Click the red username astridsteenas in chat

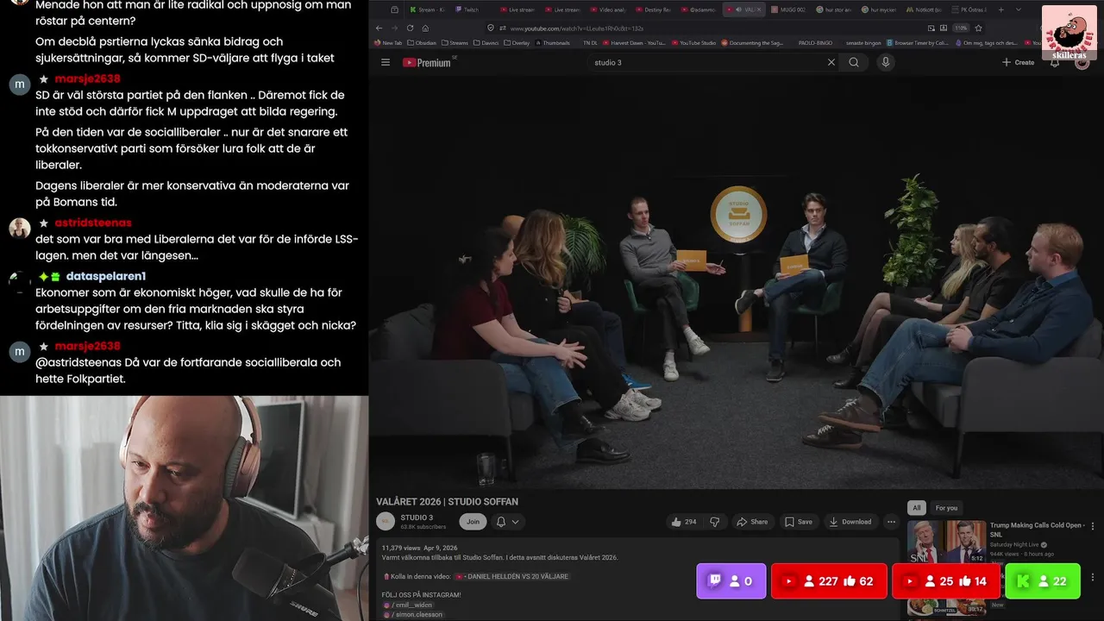(x=93, y=223)
